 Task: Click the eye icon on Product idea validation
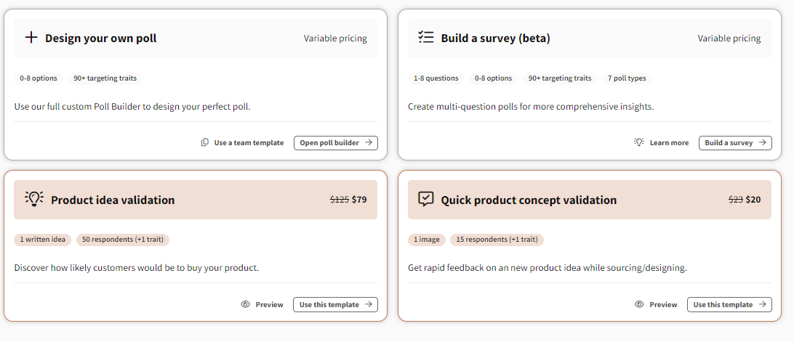point(246,304)
